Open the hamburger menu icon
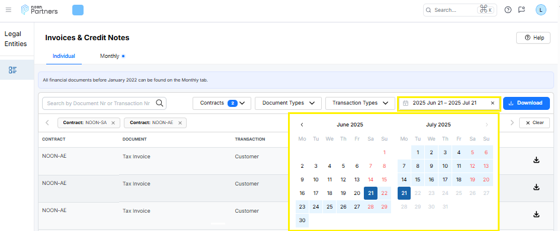The image size is (560, 231). point(8,10)
